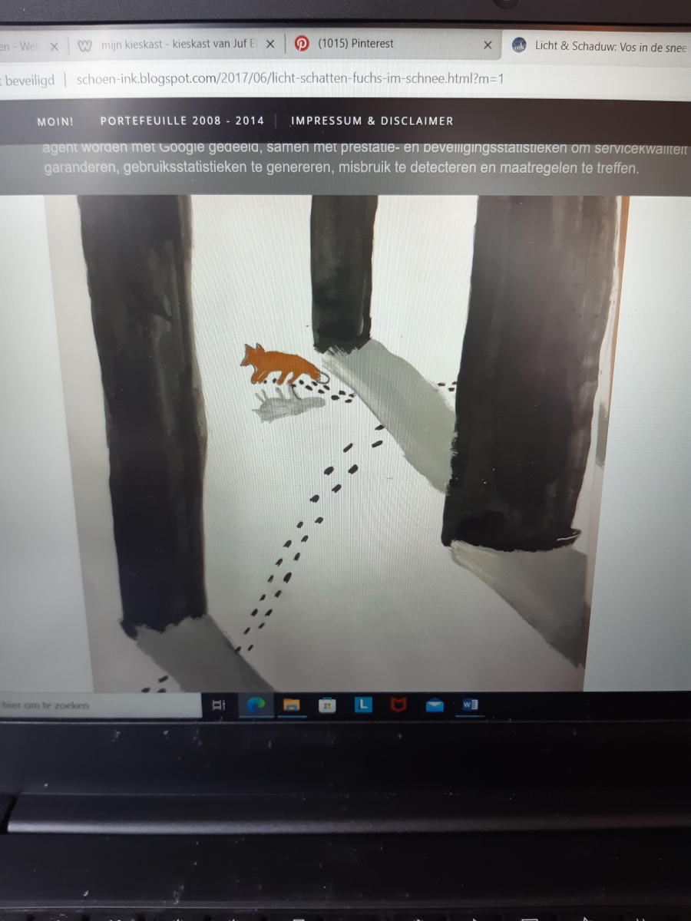Go to IMPRESSUM & DISCLAIMER
The height and width of the screenshot is (921, 691).
372,120
